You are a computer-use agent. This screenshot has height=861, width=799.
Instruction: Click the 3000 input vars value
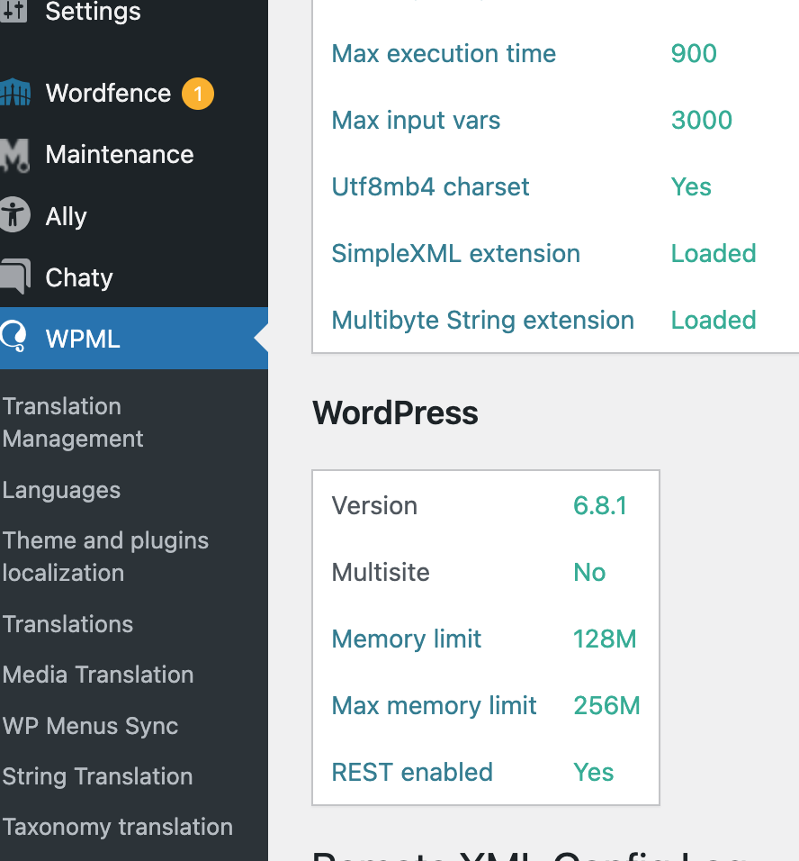pos(702,121)
